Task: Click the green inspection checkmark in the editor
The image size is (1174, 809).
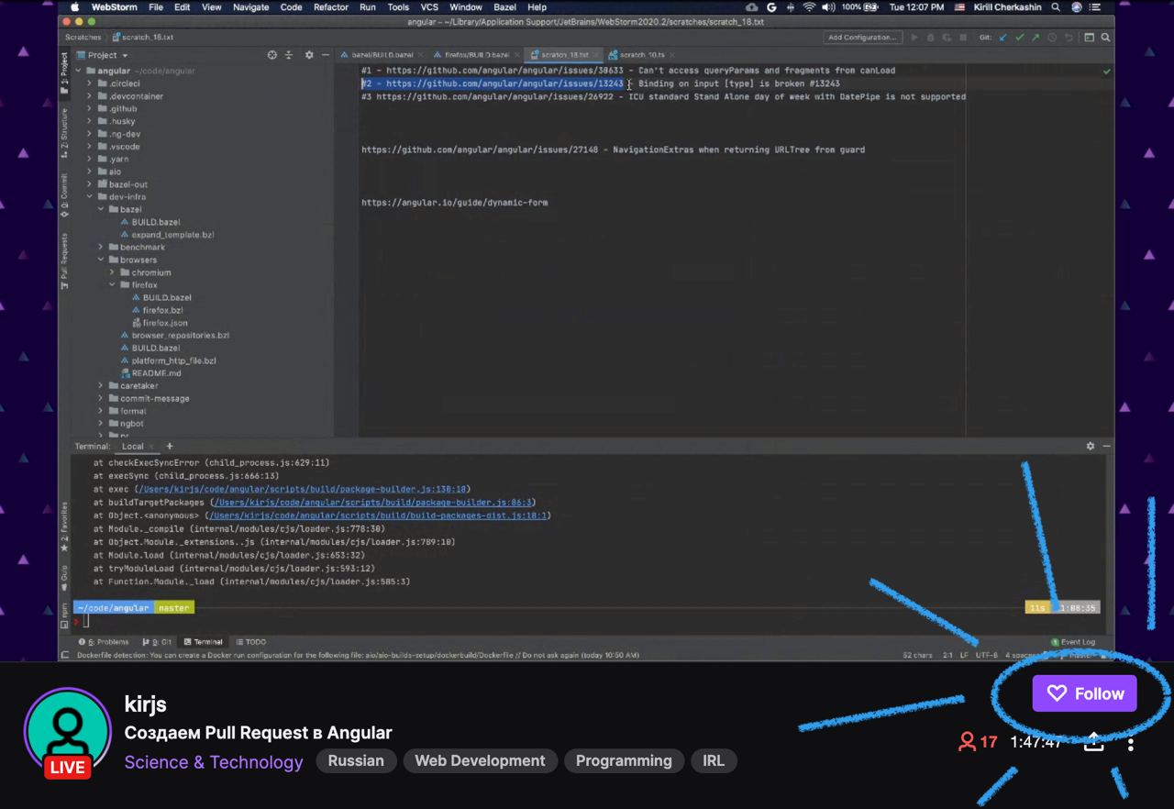Action: click(1106, 71)
